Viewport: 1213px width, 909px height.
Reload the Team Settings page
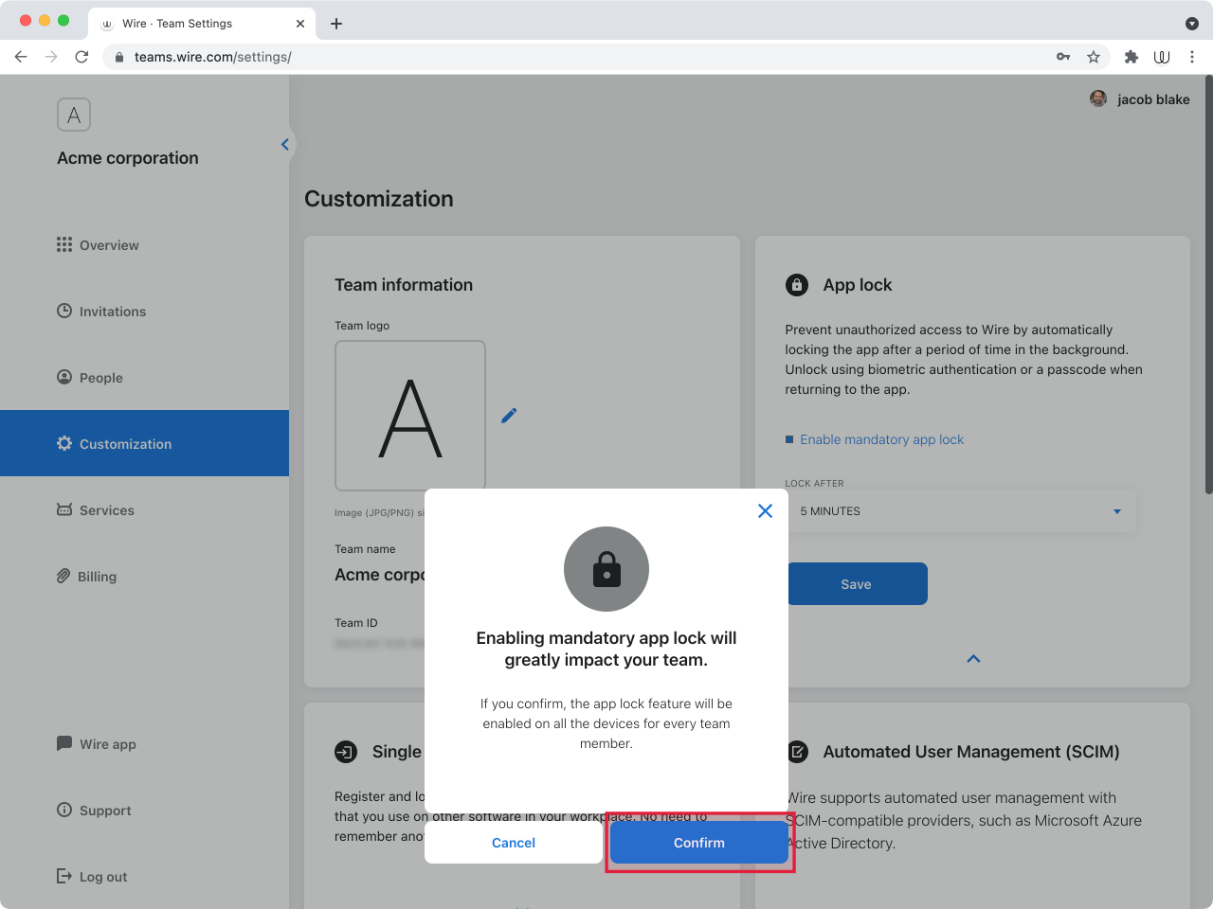81,57
